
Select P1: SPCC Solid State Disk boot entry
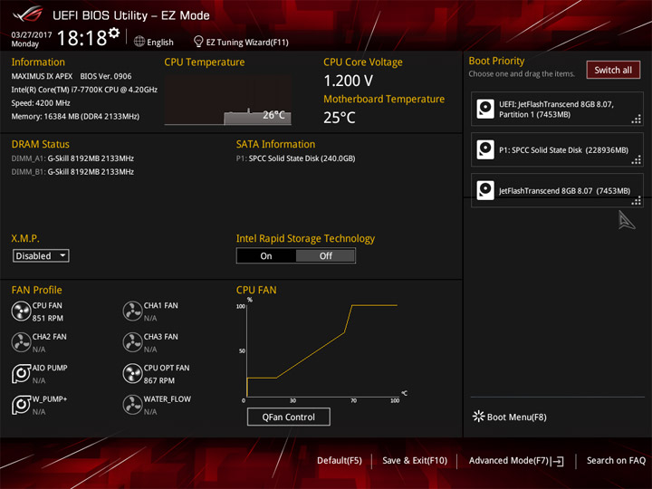[x=557, y=149]
